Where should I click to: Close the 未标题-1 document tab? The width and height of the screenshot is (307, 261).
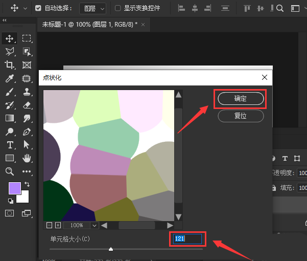(143, 25)
